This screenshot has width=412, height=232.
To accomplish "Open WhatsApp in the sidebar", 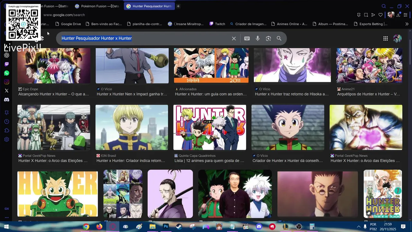I will pos(6,73).
